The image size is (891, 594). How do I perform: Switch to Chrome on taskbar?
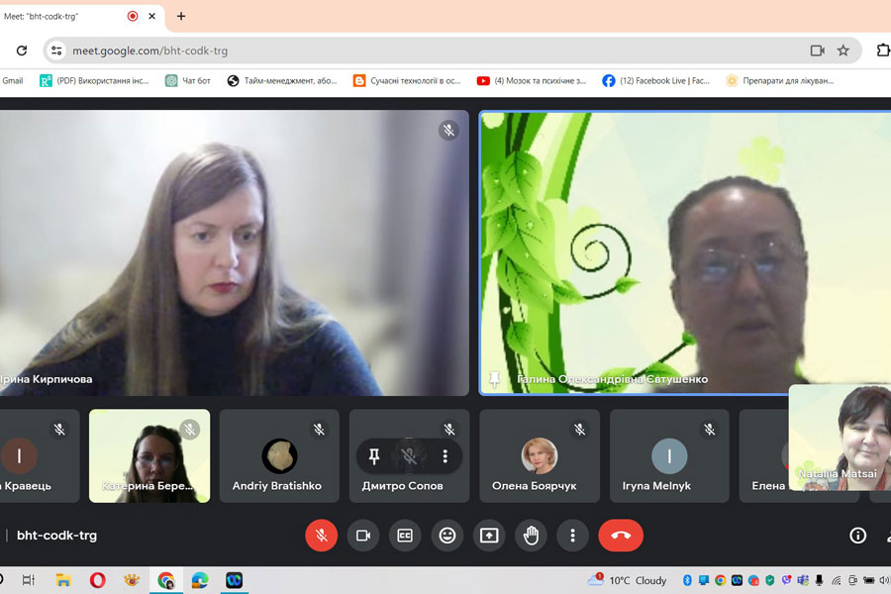[166, 580]
